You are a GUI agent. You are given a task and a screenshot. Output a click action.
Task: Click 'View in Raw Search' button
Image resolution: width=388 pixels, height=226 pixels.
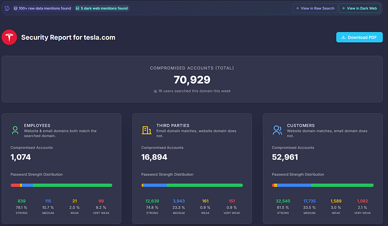coord(315,8)
